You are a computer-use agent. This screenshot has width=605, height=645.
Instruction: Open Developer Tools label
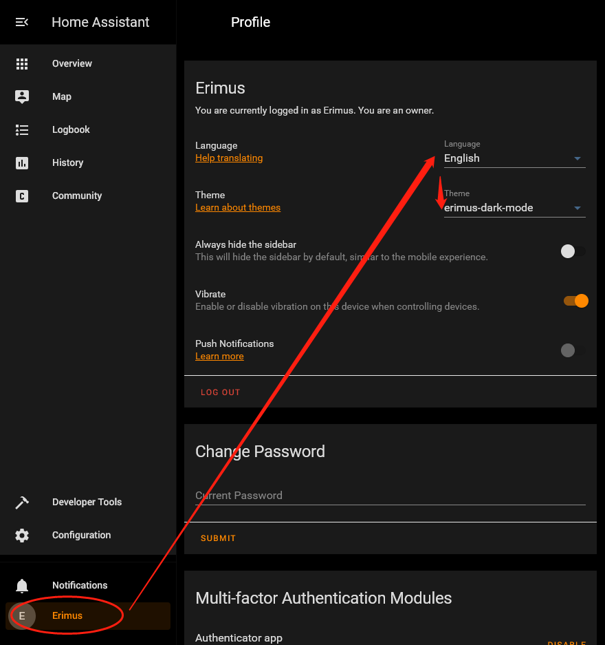87,503
